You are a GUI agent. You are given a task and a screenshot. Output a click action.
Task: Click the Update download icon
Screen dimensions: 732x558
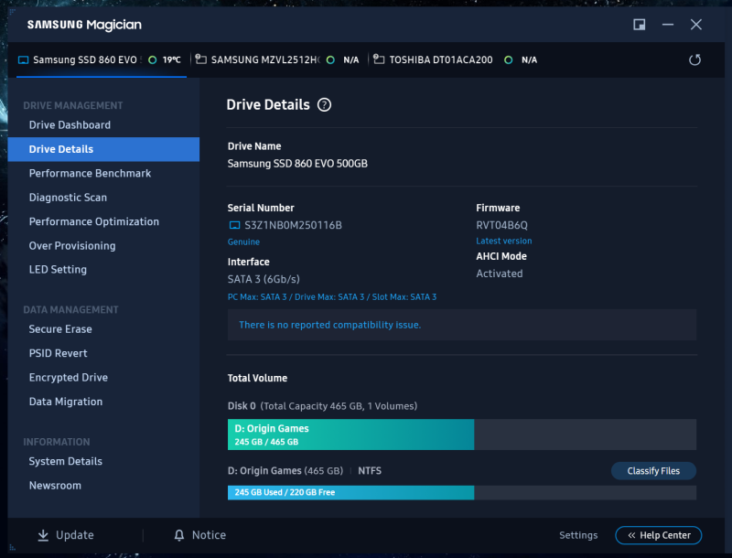point(42,535)
